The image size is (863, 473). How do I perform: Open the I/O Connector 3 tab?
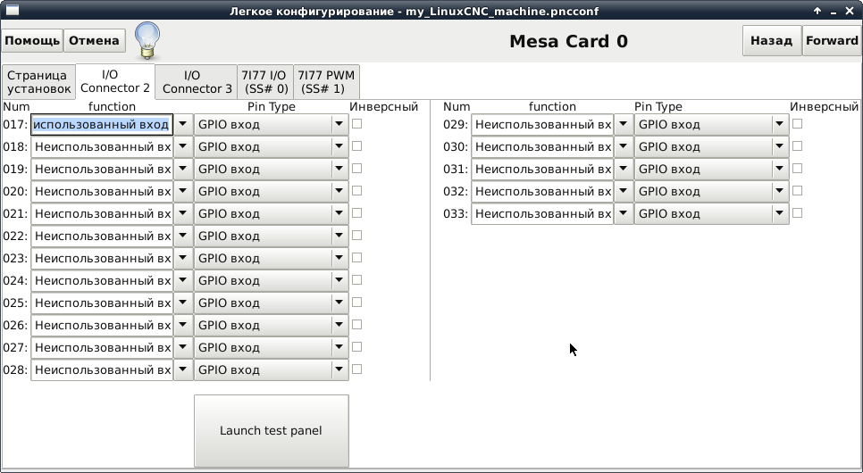(197, 82)
